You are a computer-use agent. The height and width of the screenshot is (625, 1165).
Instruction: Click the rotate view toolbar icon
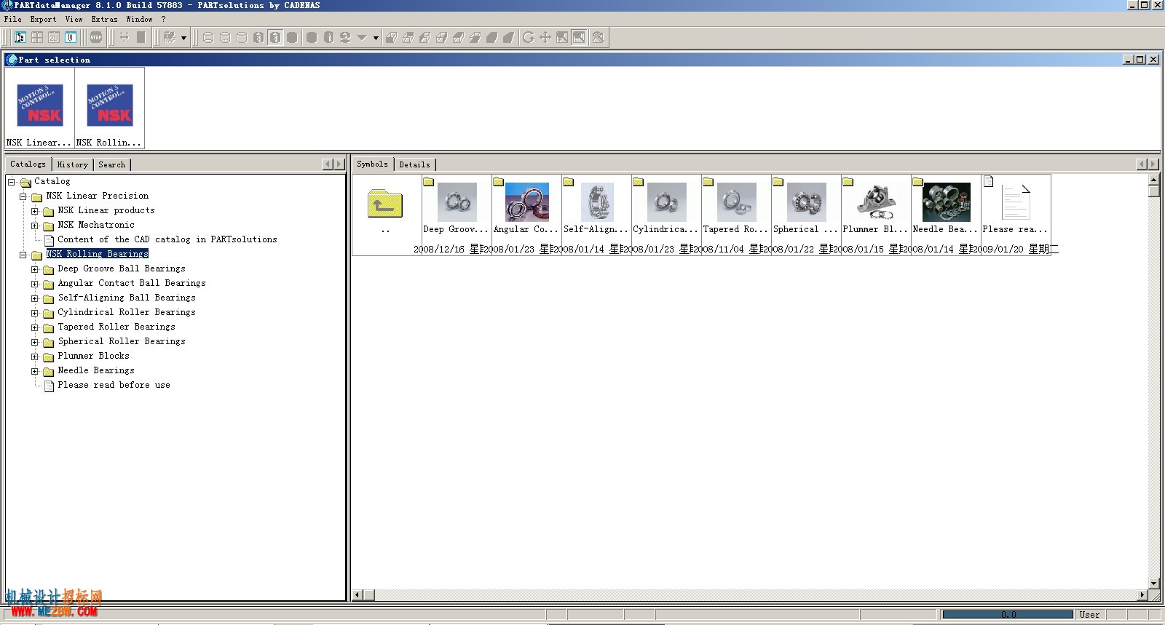tap(528, 37)
